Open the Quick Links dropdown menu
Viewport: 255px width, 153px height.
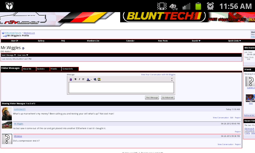pos(234,41)
